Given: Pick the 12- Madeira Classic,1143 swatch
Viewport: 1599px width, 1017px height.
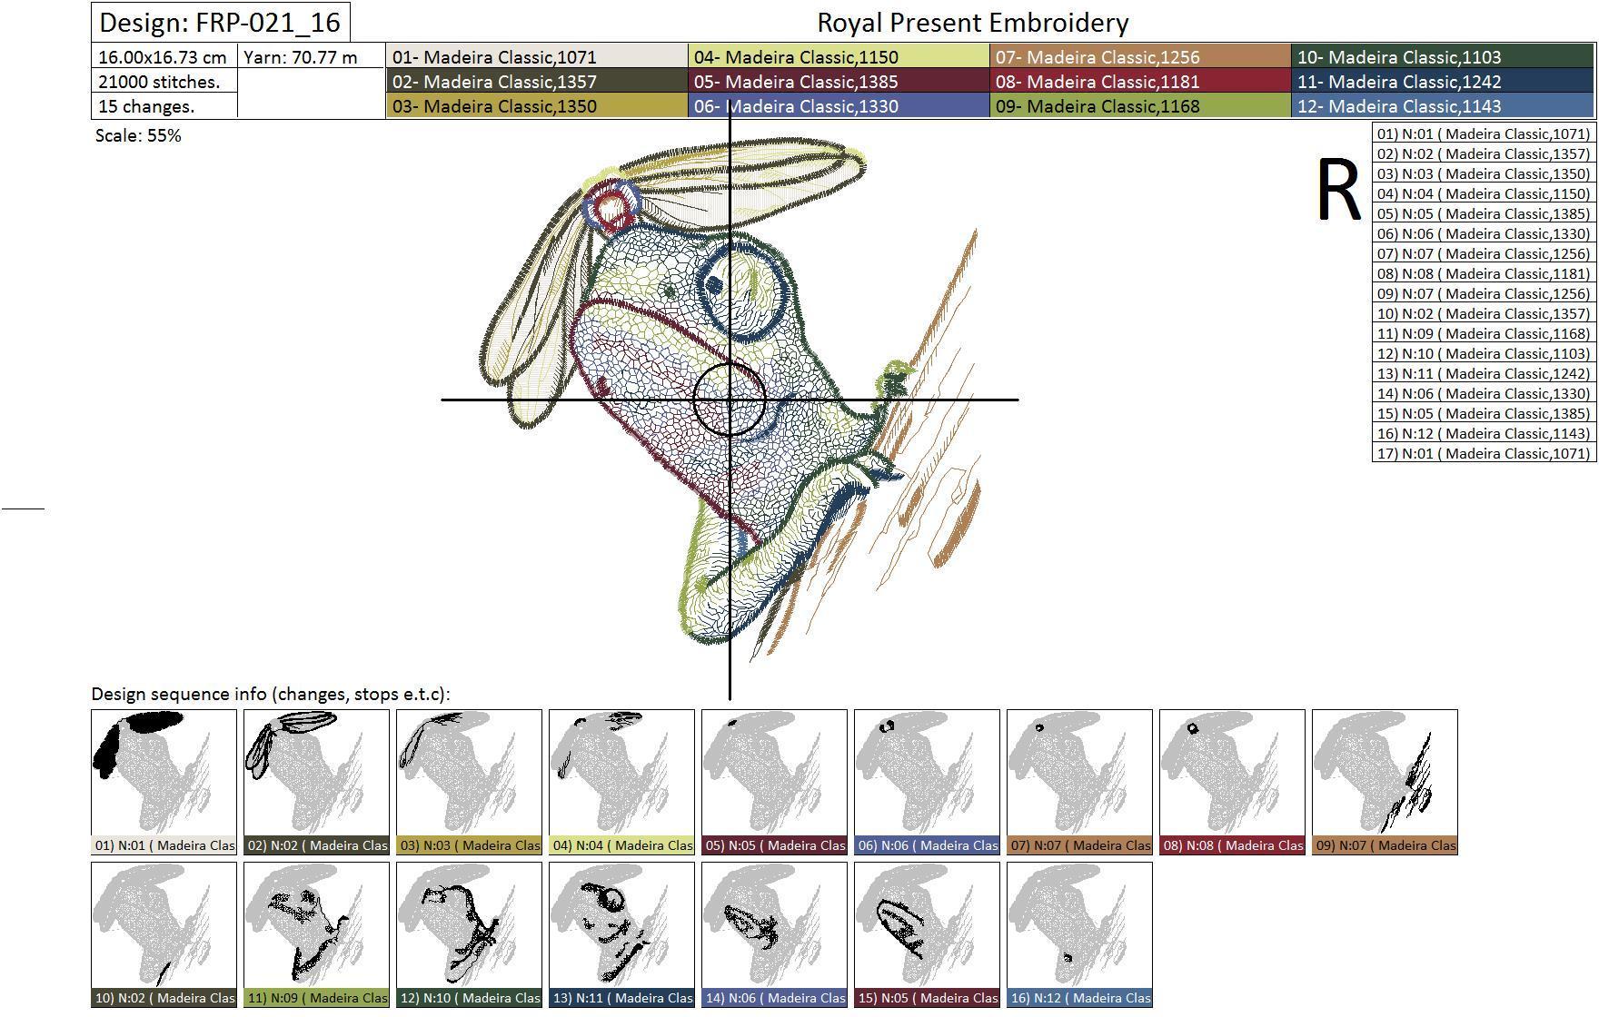Looking at the screenshot, I should (x=1443, y=105).
